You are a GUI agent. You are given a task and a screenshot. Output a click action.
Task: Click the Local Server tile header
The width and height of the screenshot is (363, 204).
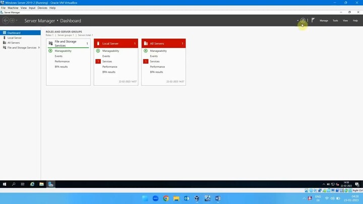click(116, 43)
